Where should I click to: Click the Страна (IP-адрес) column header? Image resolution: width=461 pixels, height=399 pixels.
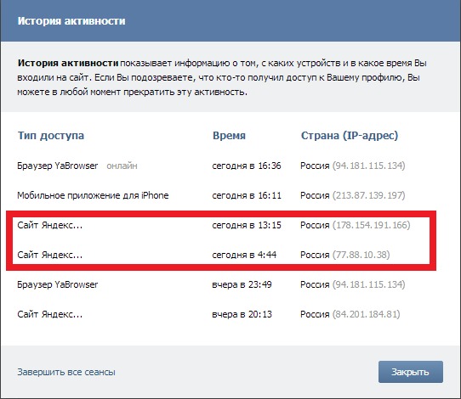click(350, 136)
